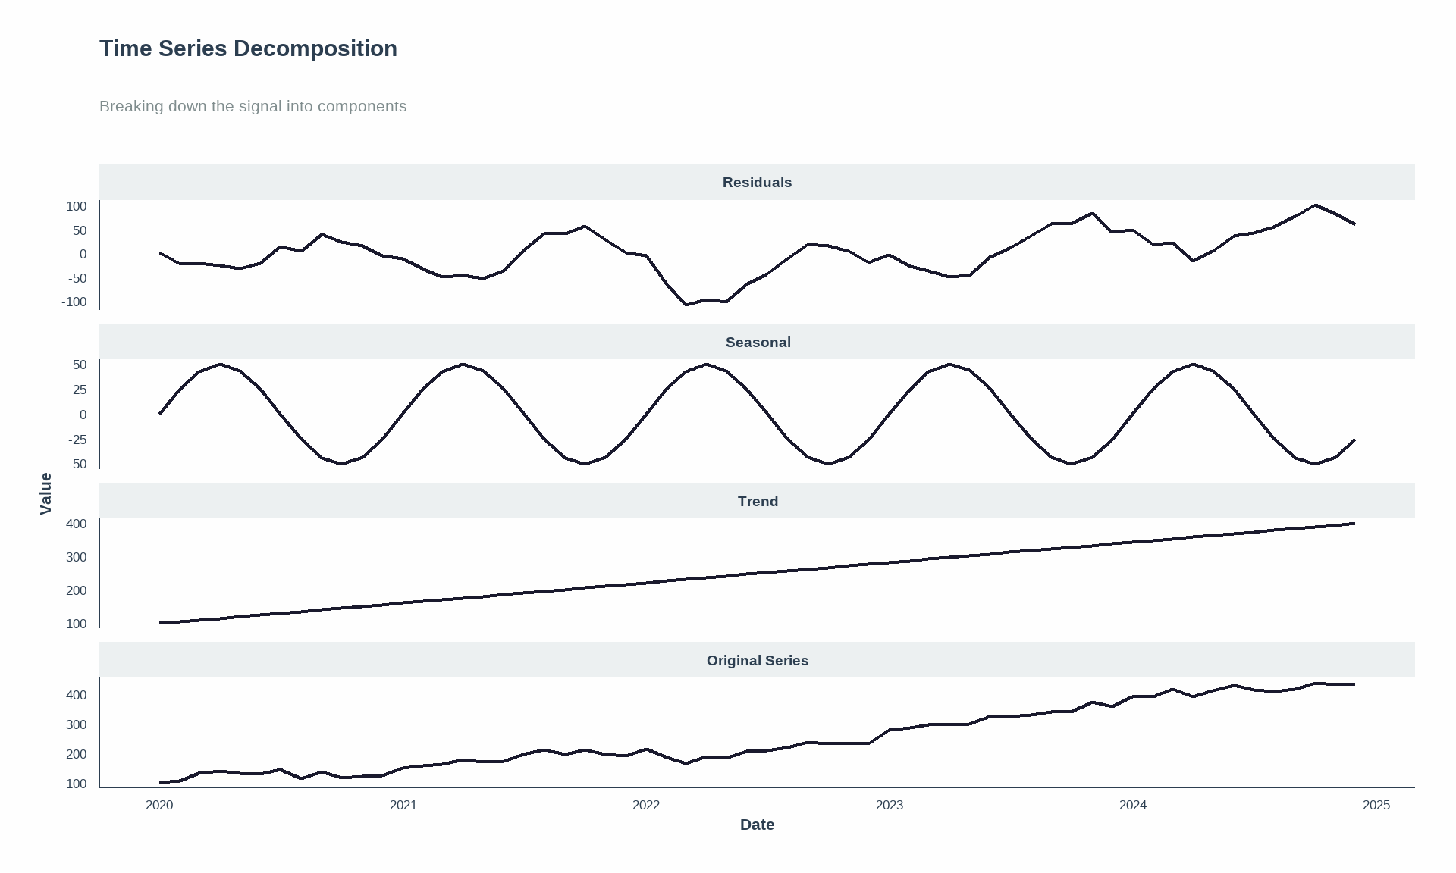Select the -50 tick in the Residuals panel
The image size is (1456, 873).
coord(77,278)
